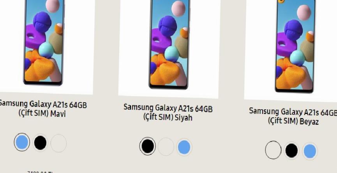Image resolution: width=337 pixels, height=173 pixels.
Task: Click the Mavi phone product image
Action: (x=44, y=42)
